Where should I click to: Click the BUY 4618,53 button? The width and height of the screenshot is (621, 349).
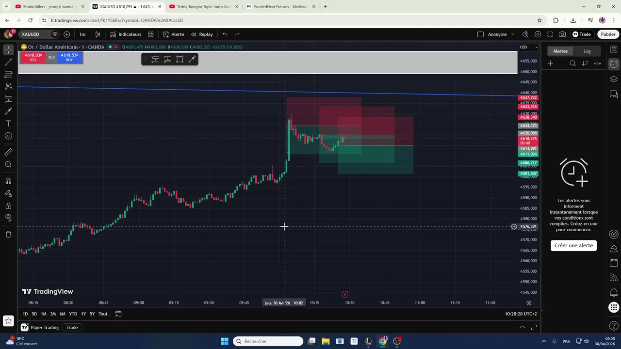point(69,57)
